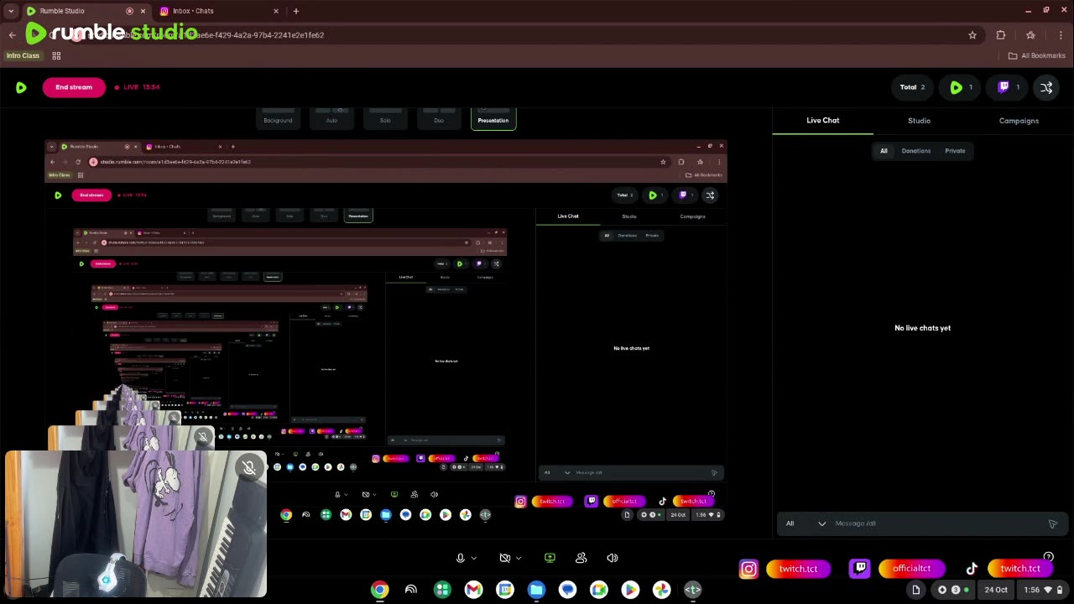This screenshot has height=604, width=1074.
Task: Select the Duo layout option
Action: pyautogui.click(x=439, y=118)
